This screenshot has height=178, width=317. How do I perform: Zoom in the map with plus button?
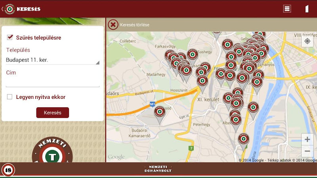pyautogui.click(x=307, y=139)
